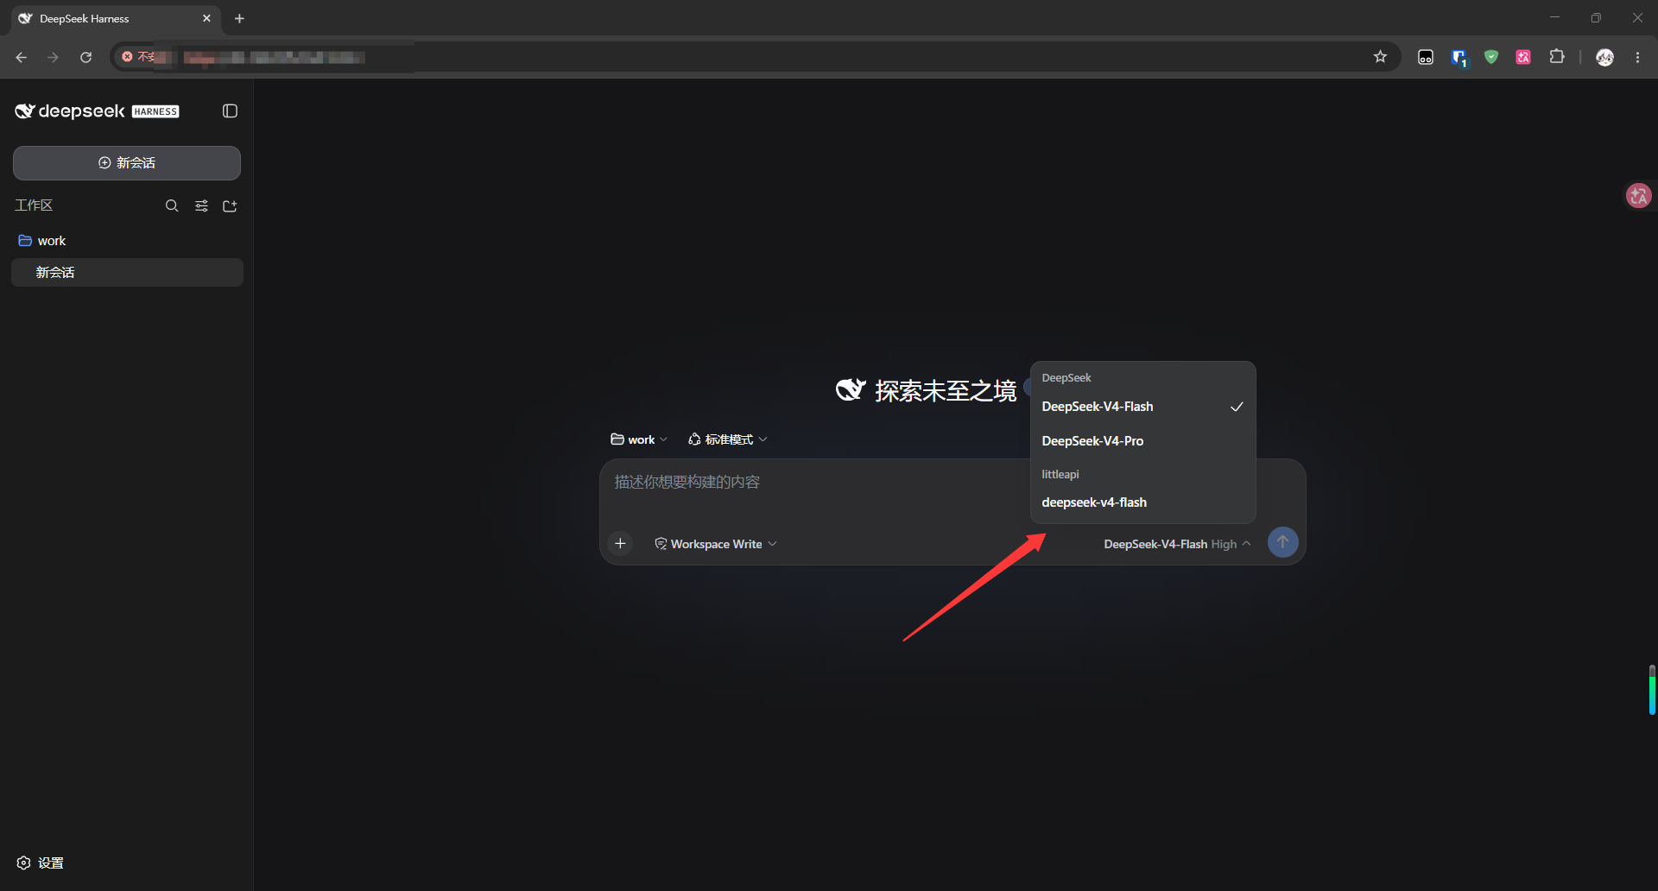Choose DeepSeek-V4-Pro in model menu
The width and height of the screenshot is (1658, 891).
(x=1142, y=441)
